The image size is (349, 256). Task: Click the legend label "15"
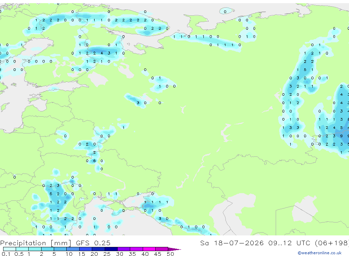pos(82,254)
